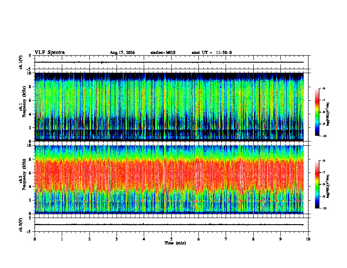Click the time axis tick label "4"

pyautogui.click(x=144, y=239)
